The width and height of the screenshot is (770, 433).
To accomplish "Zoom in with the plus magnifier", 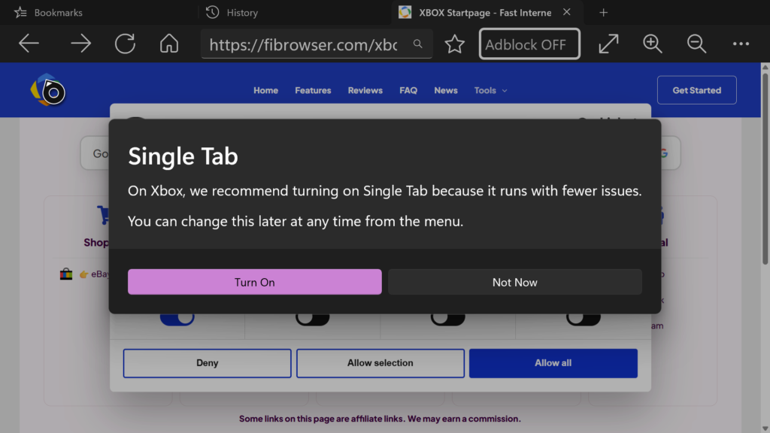I will (x=652, y=44).
